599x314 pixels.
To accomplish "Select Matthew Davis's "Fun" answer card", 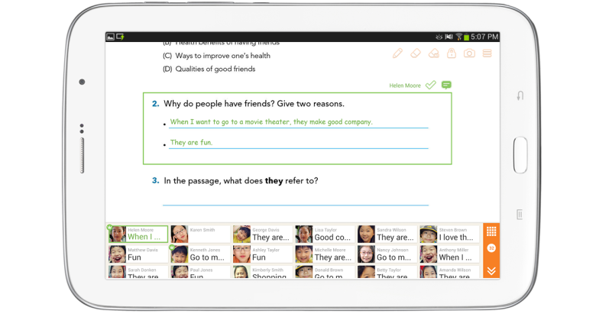I will pos(137,254).
